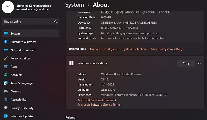
Task: Open Domain or workgroup link
Action: [104, 49]
